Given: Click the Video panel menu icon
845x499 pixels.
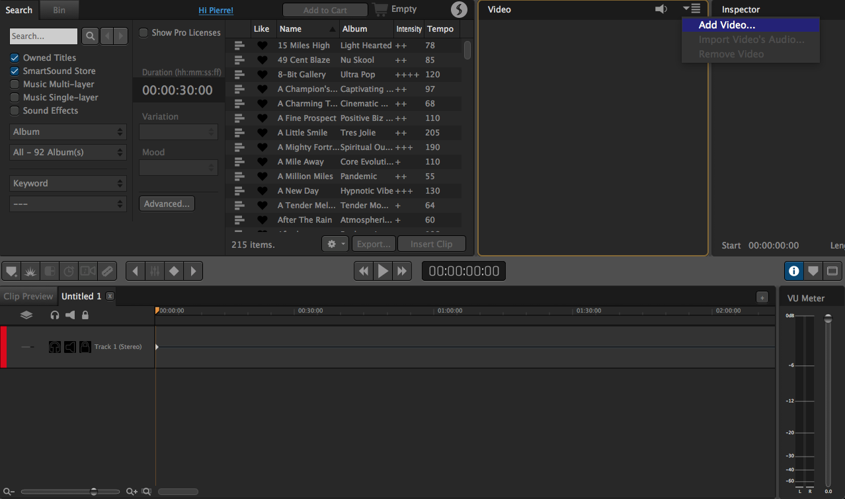Looking at the screenshot, I should (692, 9).
